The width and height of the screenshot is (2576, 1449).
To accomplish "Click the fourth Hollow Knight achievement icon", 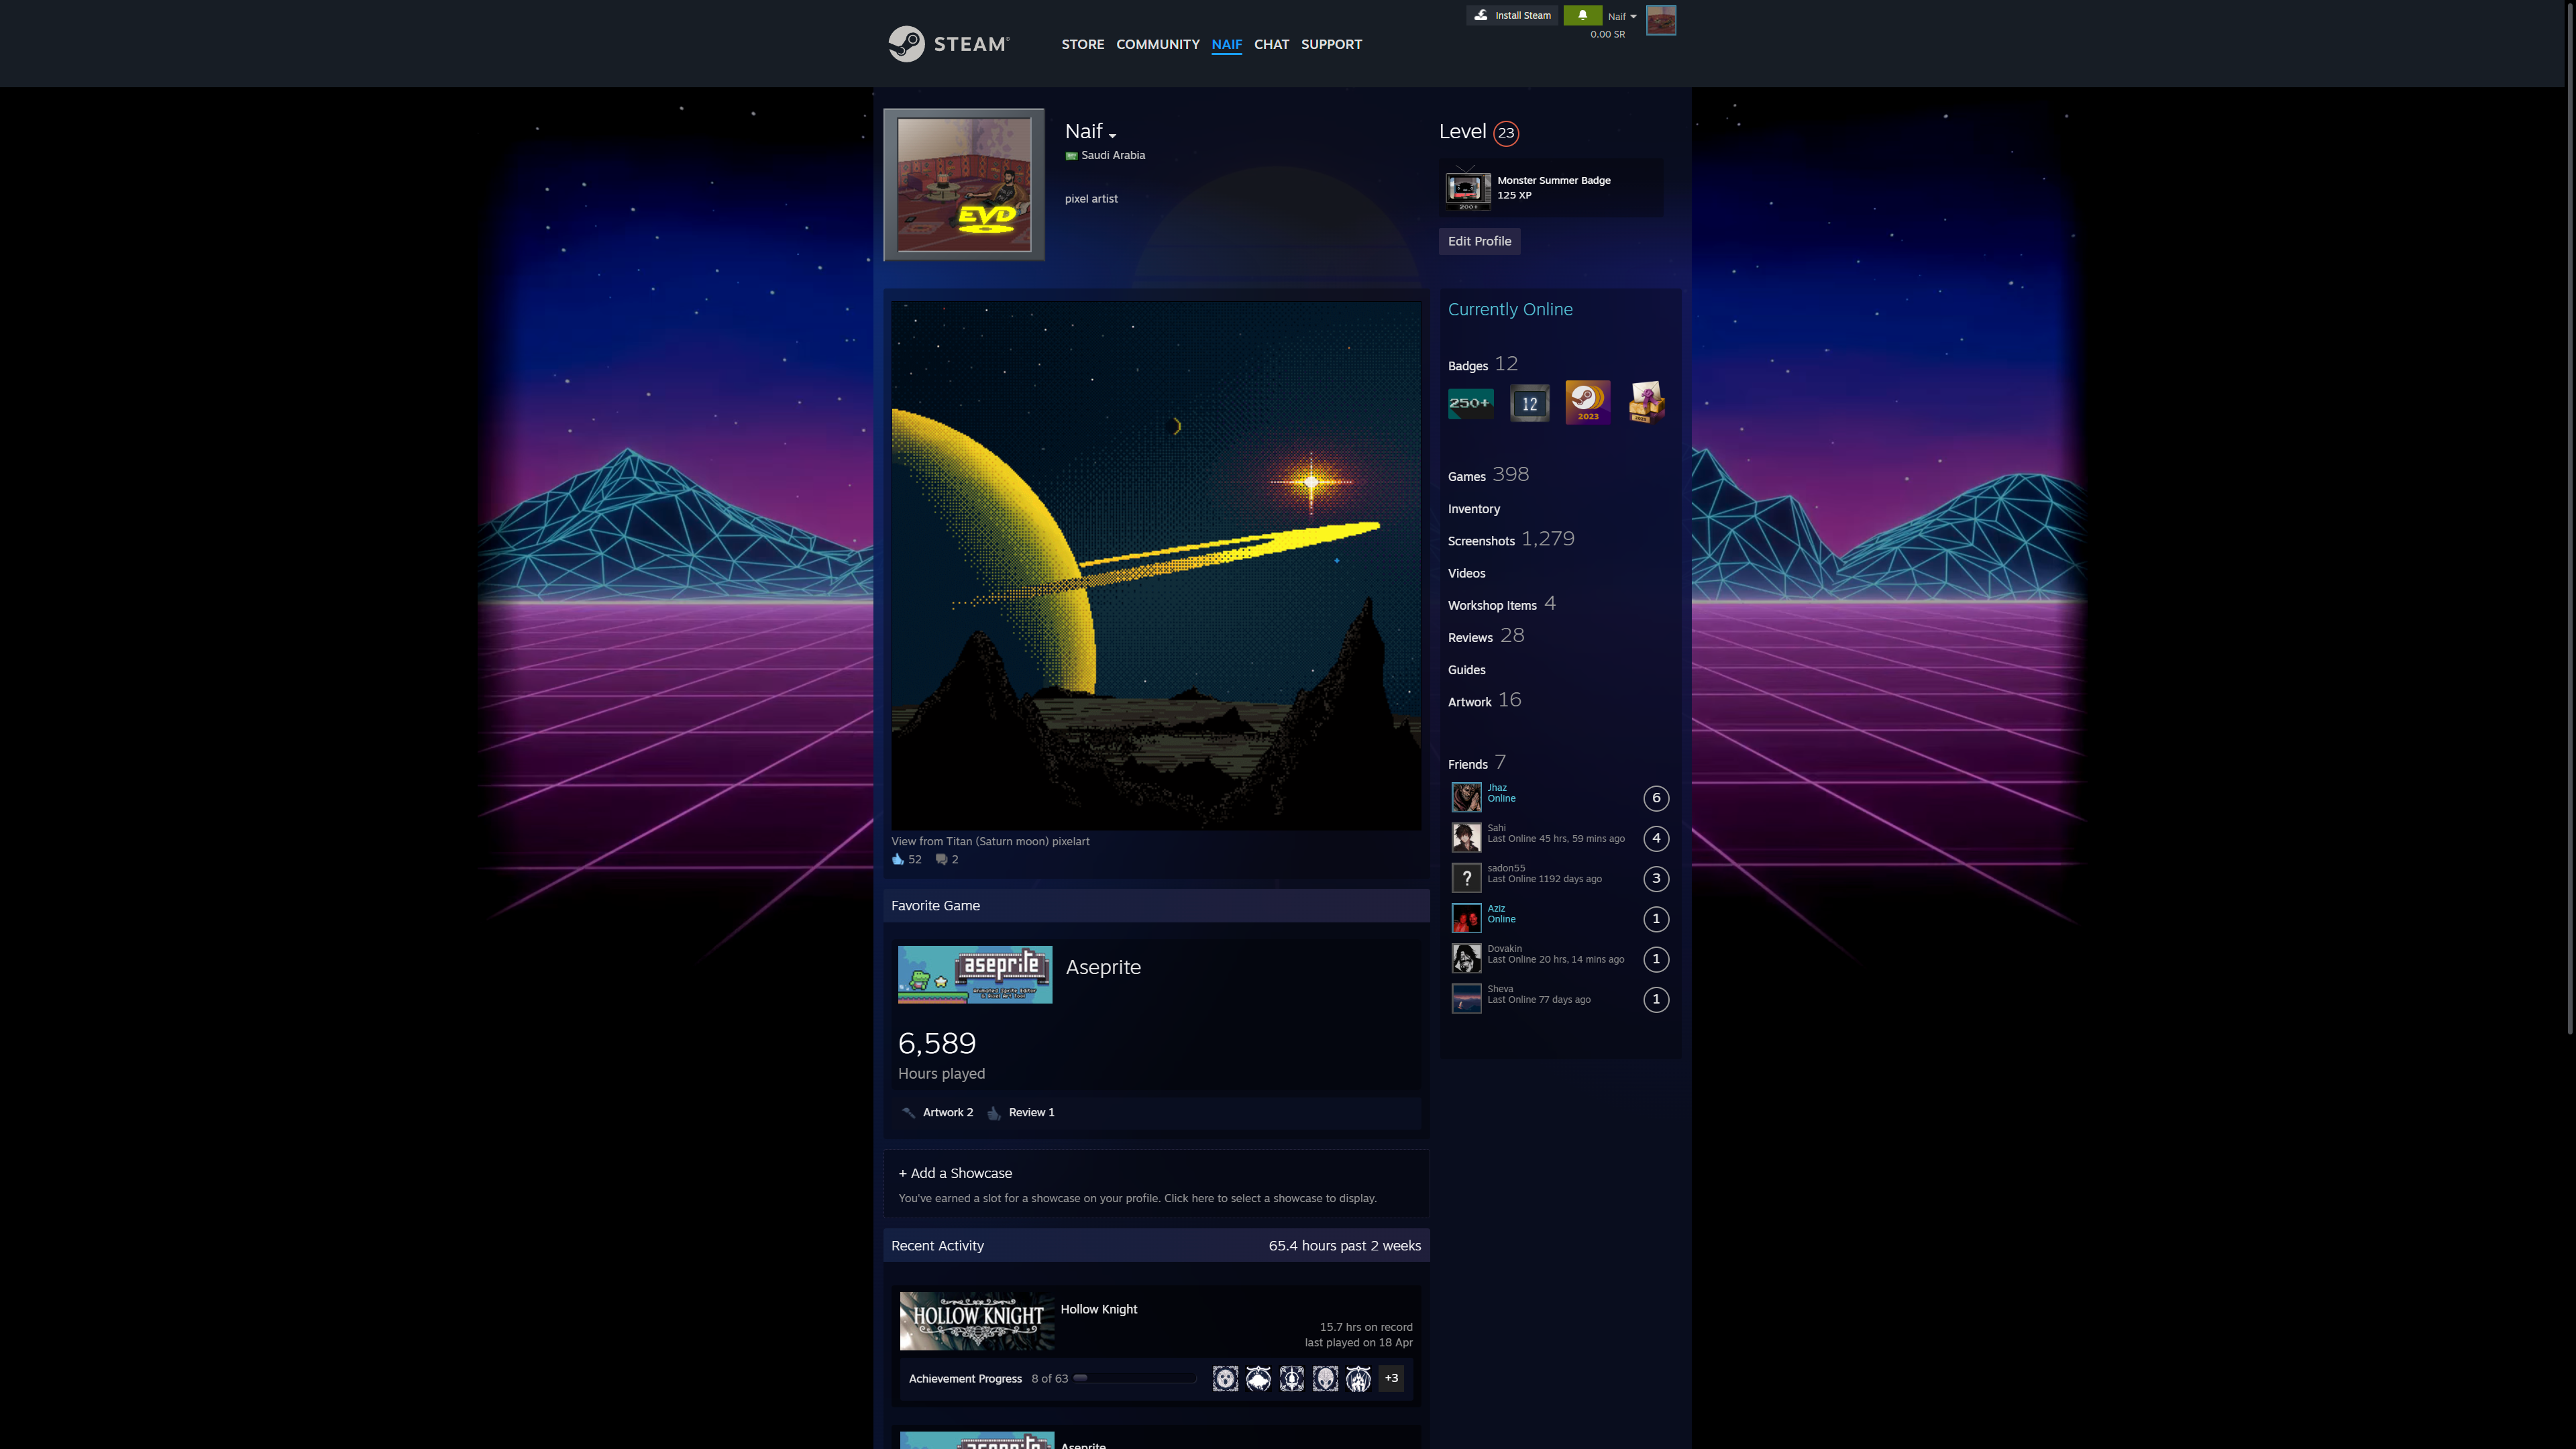I will click(x=1325, y=1379).
